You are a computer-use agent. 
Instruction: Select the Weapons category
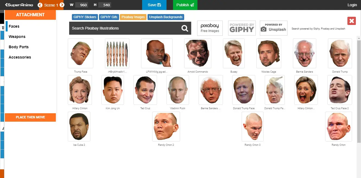click(x=17, y=37)
